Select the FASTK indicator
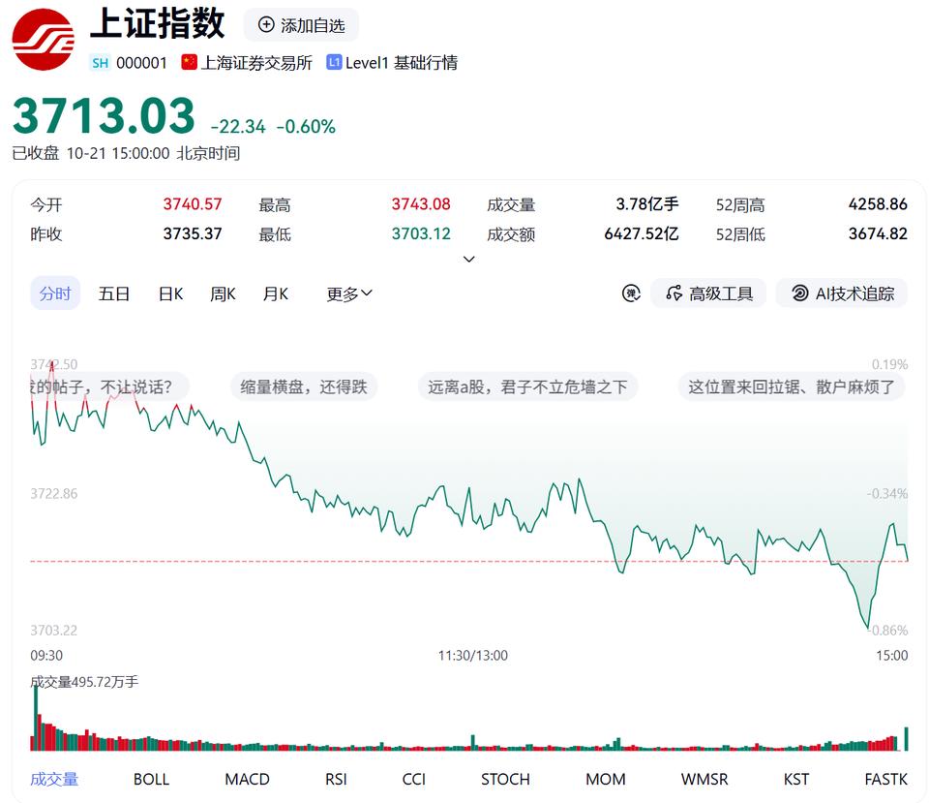This screenshot has width=929, height=803. pyautogui.click(x=885, y=780)
